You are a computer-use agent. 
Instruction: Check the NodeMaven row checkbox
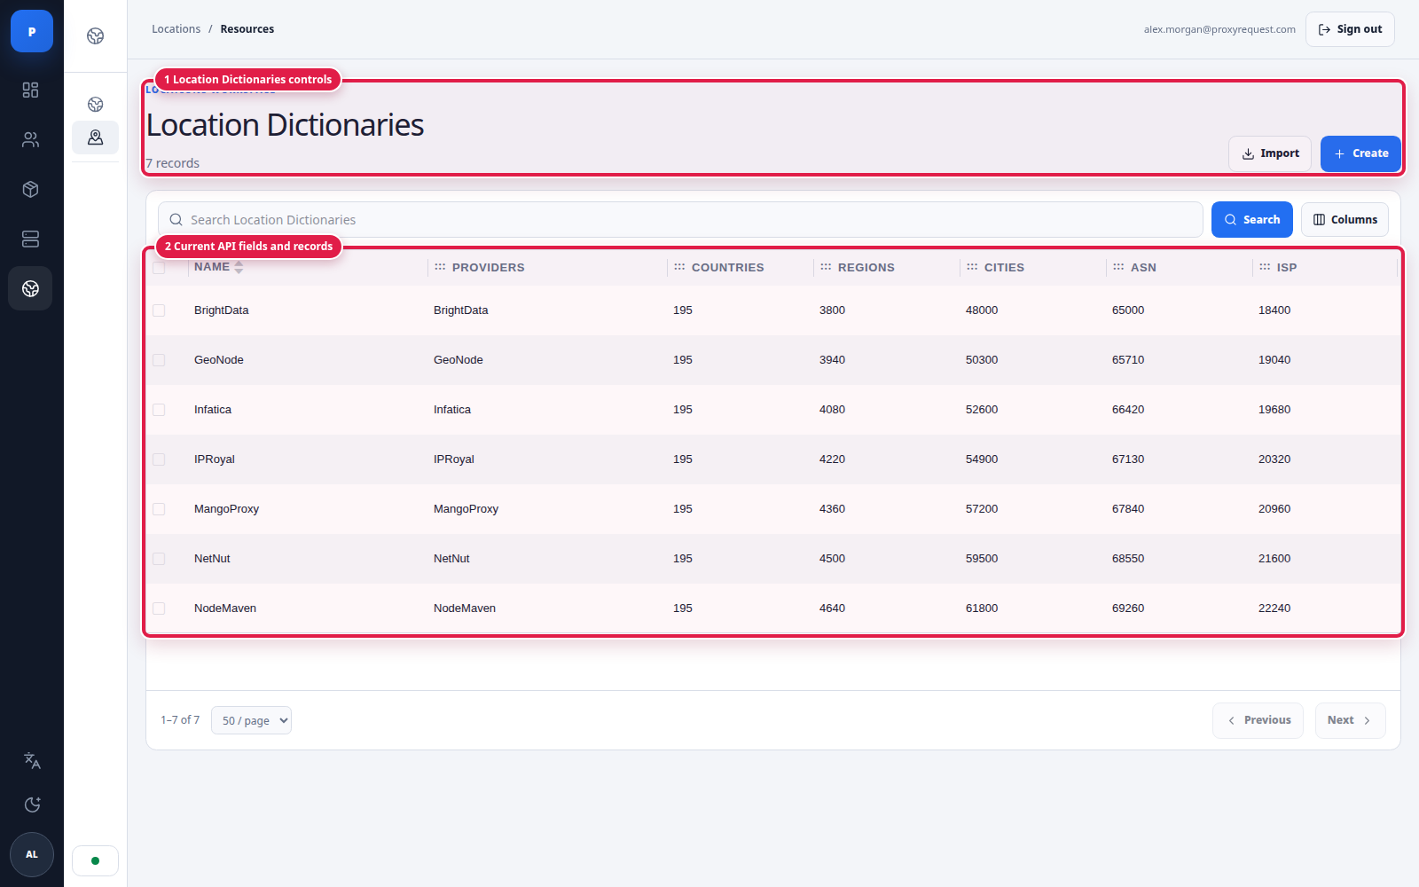click(159, 608)
